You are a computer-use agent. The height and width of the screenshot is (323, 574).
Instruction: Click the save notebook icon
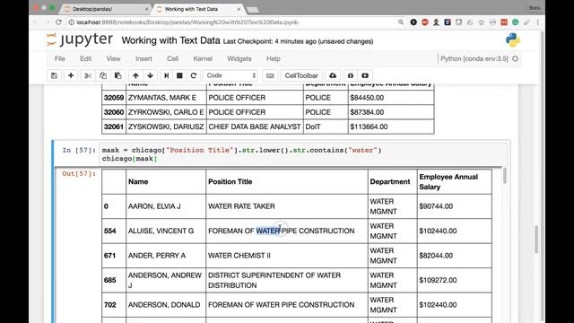click(x=54, y=75)
